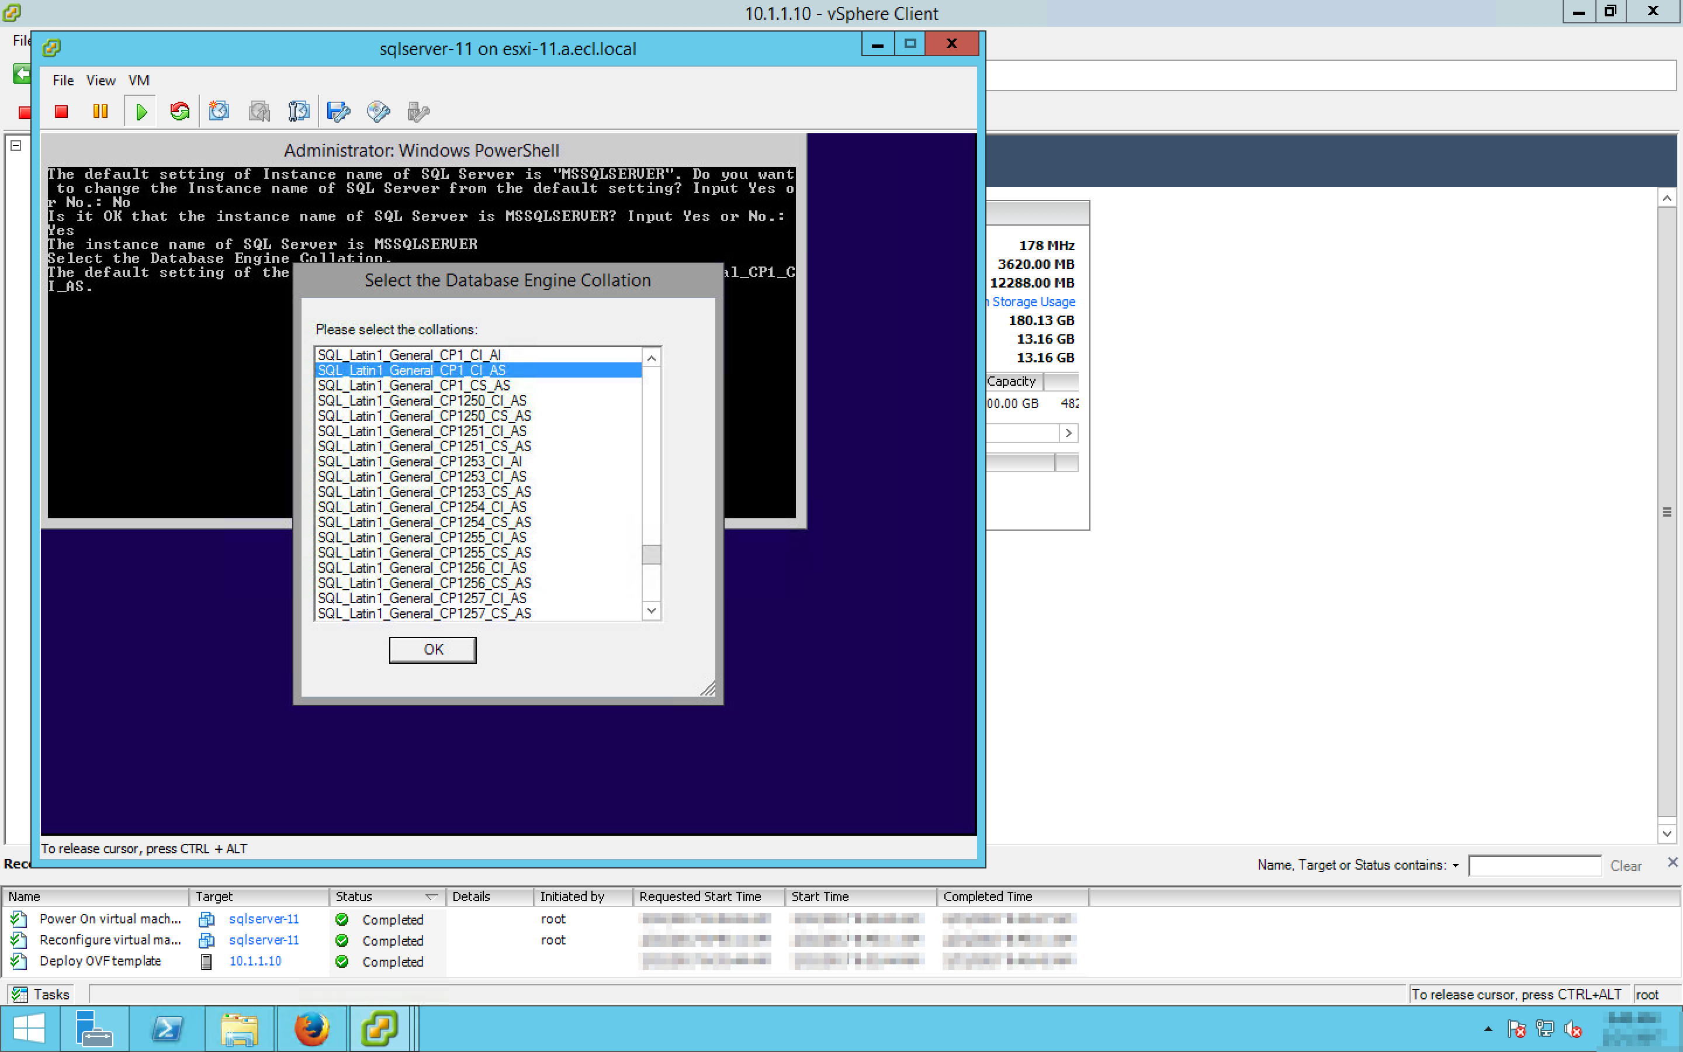Click the Suspend VM pause icon
Screen dimensions: 1683x1052
[100, 111]
